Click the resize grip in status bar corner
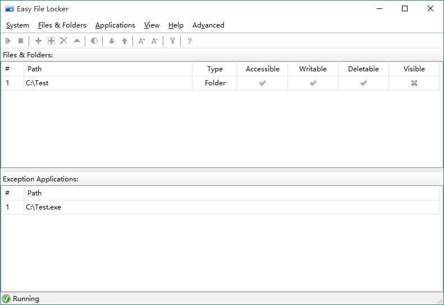The height and width of the screenshot is (305, 444). [x=440, y=301]
